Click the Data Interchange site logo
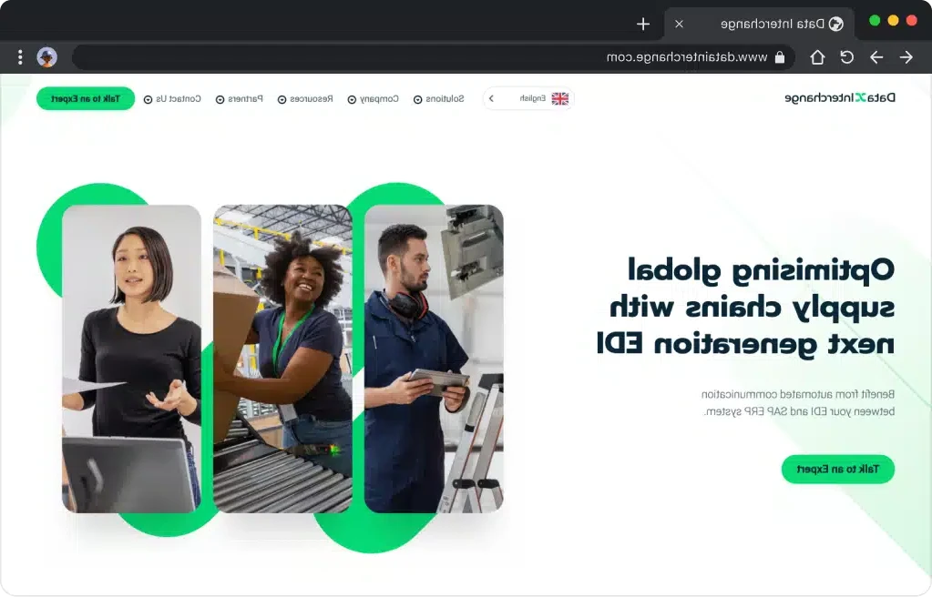The width and height of the screenshot is (932, 597). click(840, 98)
